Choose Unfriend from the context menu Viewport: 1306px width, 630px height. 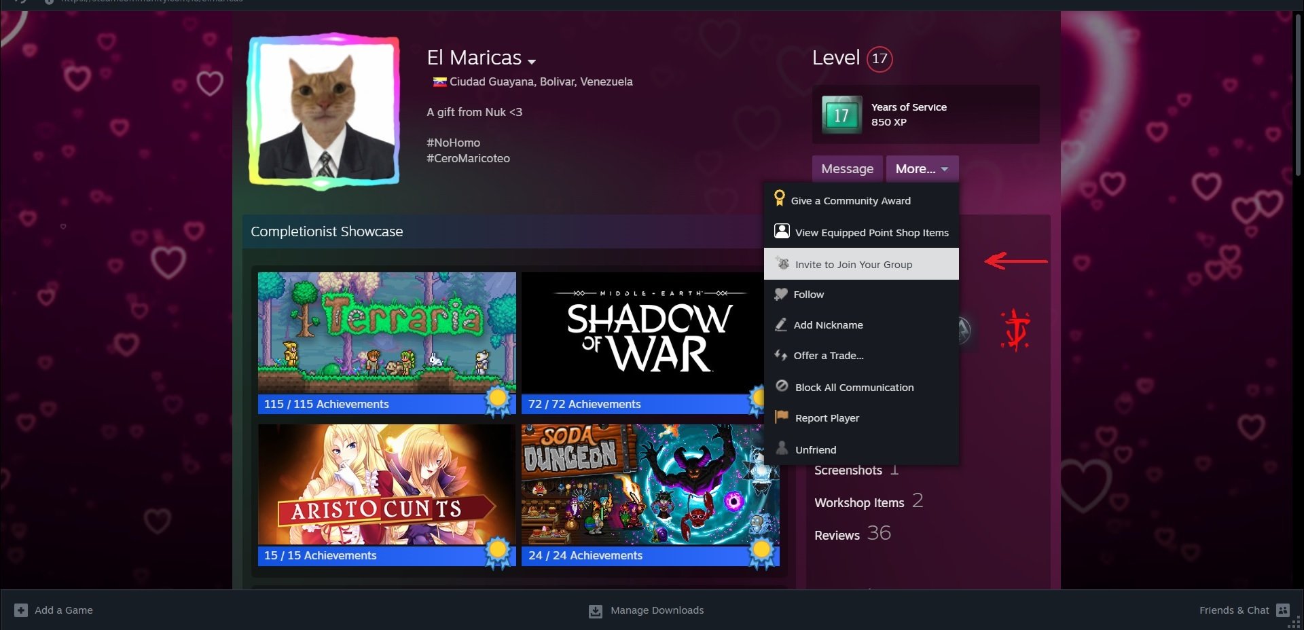click(814, 449)
